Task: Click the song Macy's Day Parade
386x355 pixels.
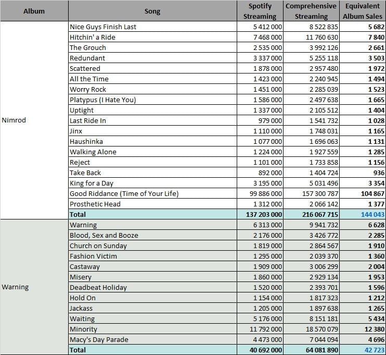Action: [x=152, y=339]
